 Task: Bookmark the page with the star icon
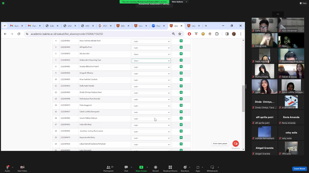point(180,34)
